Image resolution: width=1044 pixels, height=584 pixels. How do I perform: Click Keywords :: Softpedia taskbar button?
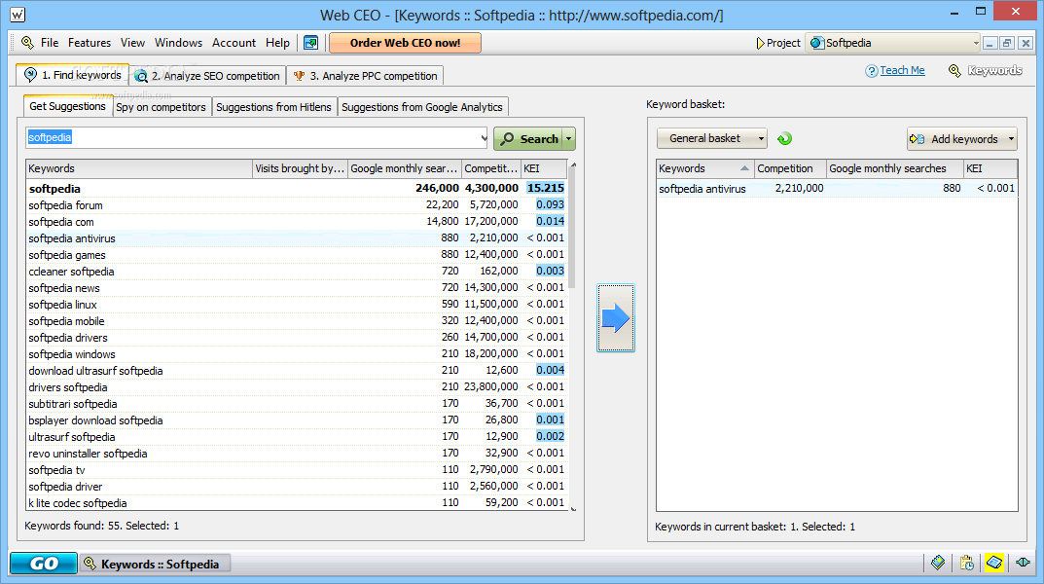155,564
